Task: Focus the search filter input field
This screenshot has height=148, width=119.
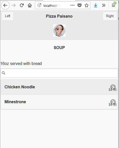Action: (59, 73)
